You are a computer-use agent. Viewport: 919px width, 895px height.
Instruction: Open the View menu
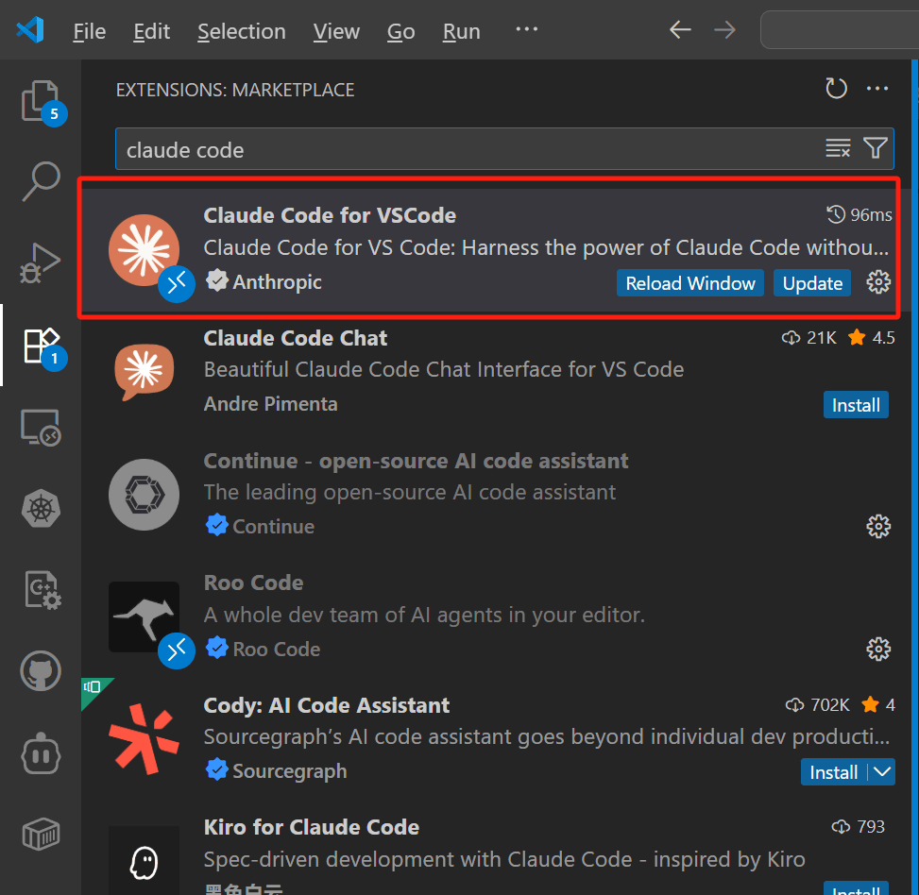click(x=336, y=31)
